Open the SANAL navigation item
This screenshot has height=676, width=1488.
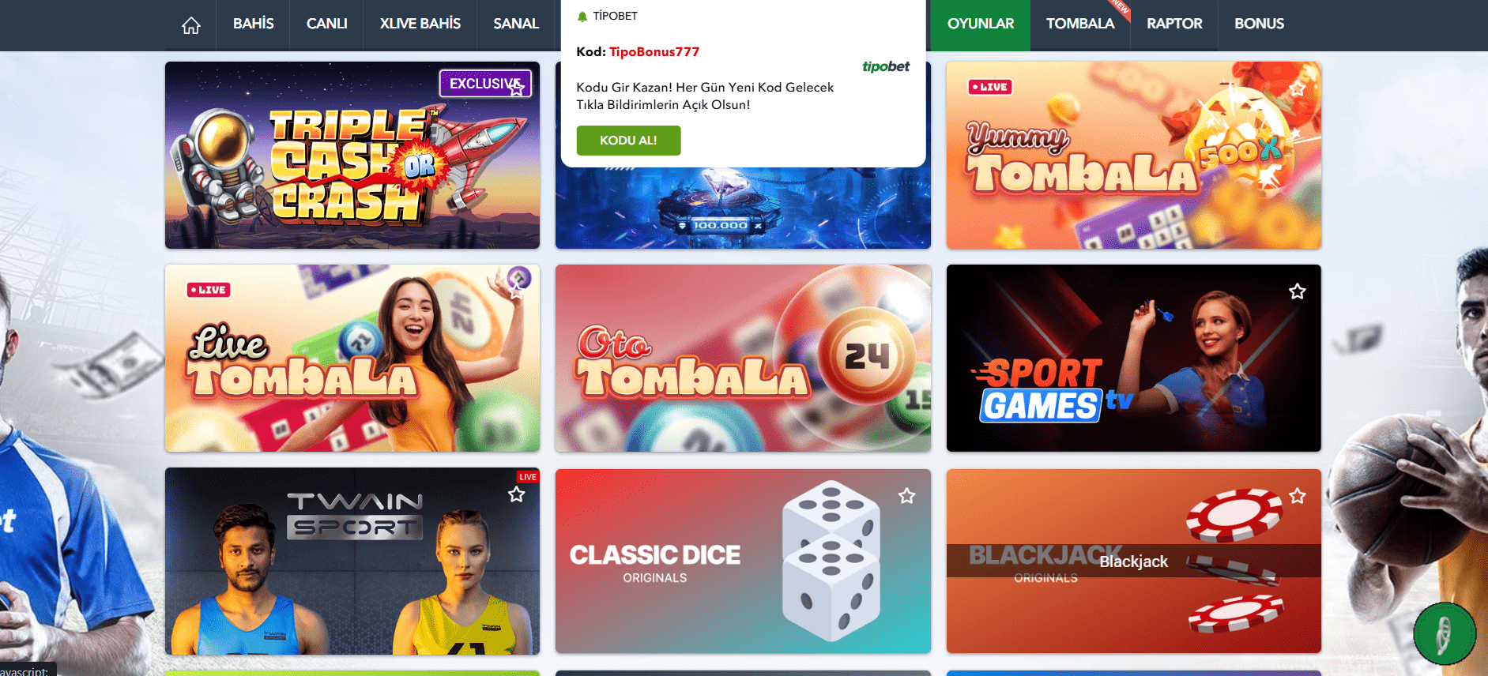516,24
